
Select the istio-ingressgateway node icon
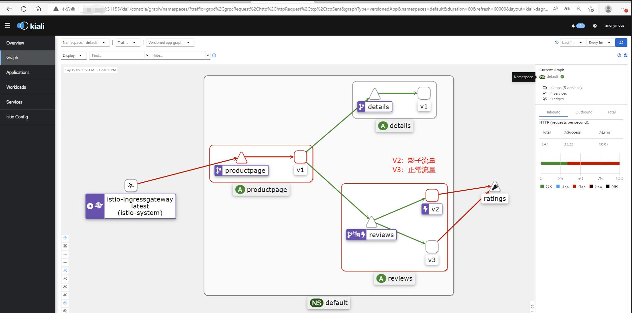pos(131,185)
